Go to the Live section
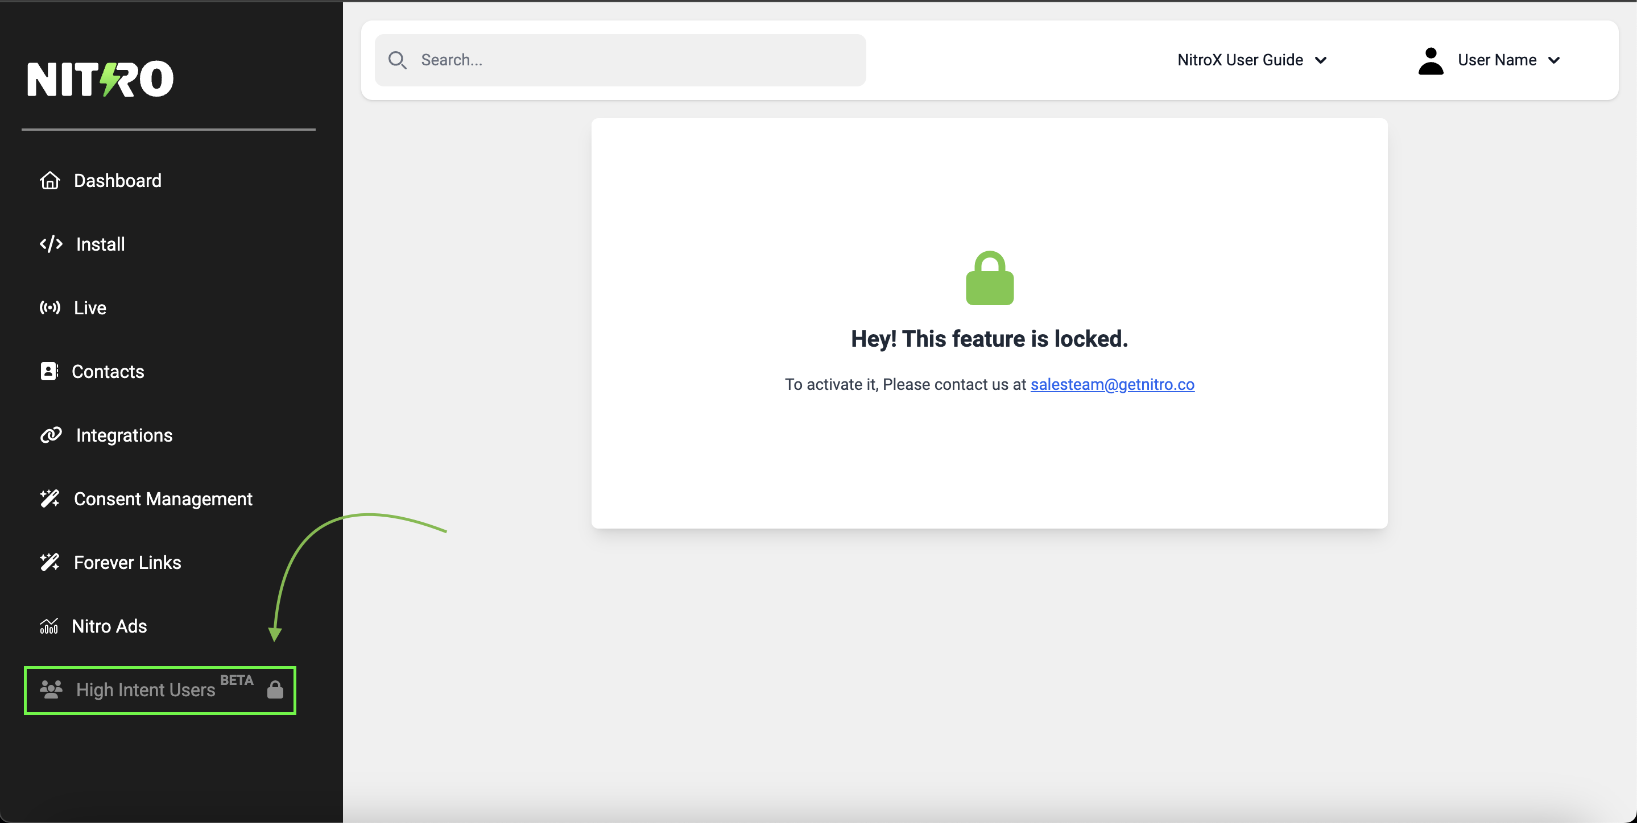1637x823 pixels. point(90,308)
